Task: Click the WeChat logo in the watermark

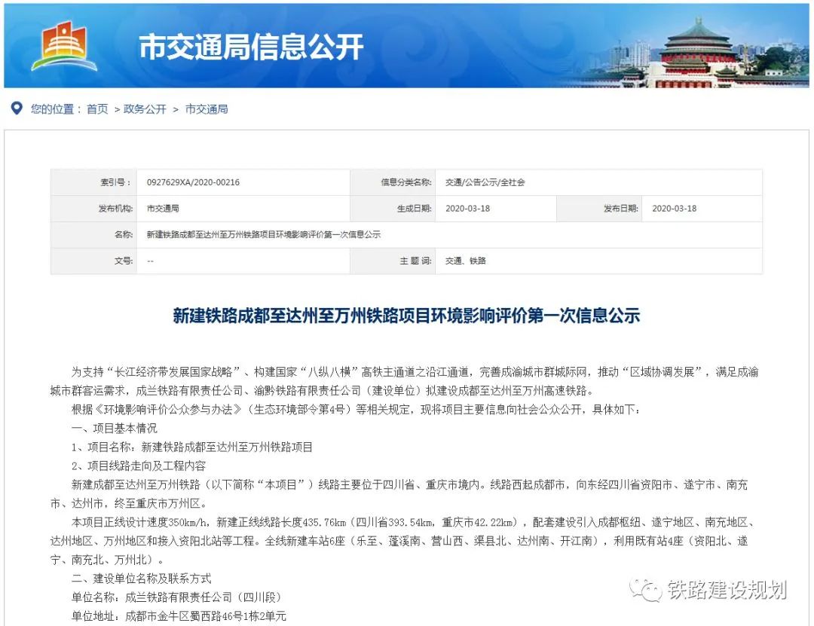Action: point(646,590)
